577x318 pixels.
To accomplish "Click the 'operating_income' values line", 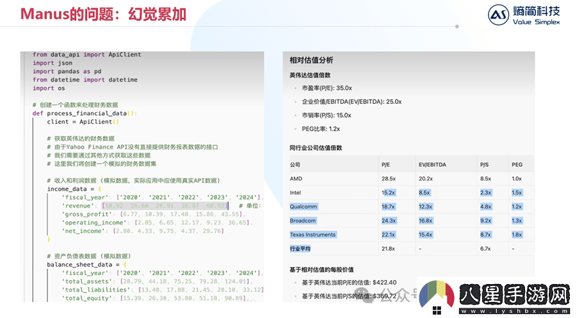I will tap(157, 222).
